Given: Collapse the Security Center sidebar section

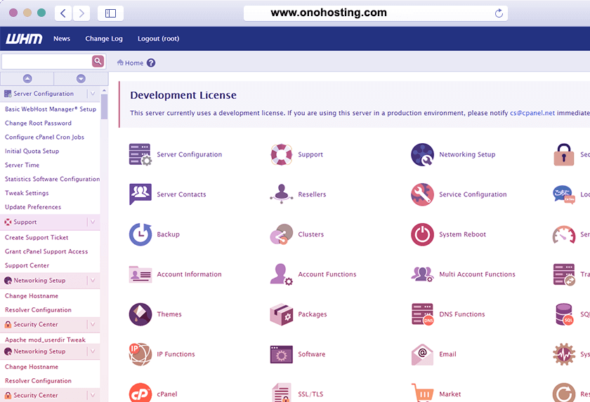Looking at the screenshot, I should 92,324.
